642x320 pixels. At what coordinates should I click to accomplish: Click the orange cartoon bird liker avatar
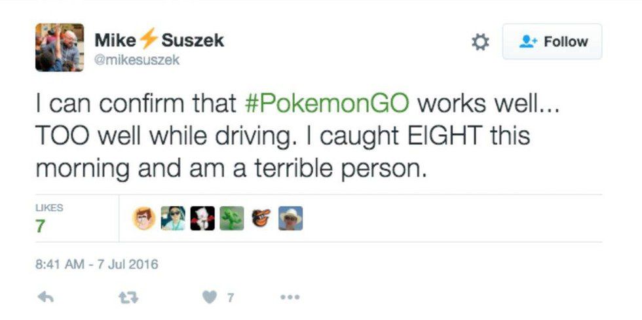(x=261, y=219)
